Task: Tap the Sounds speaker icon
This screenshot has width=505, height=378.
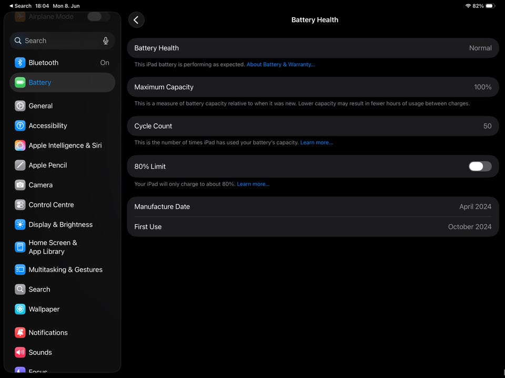Action: point(20,353)
